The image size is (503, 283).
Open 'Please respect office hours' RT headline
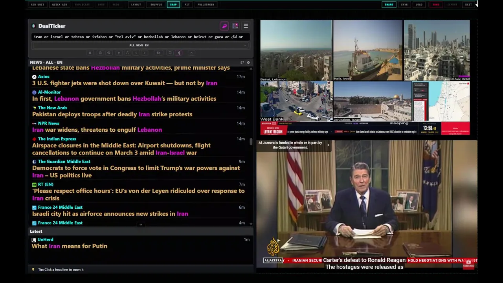click(138, 195)
